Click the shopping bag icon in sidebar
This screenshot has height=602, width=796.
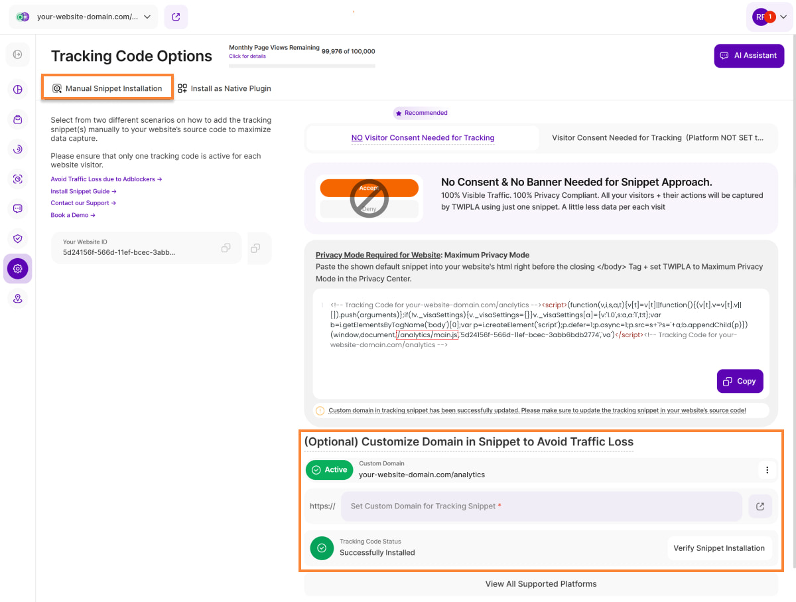coord(18,119)
